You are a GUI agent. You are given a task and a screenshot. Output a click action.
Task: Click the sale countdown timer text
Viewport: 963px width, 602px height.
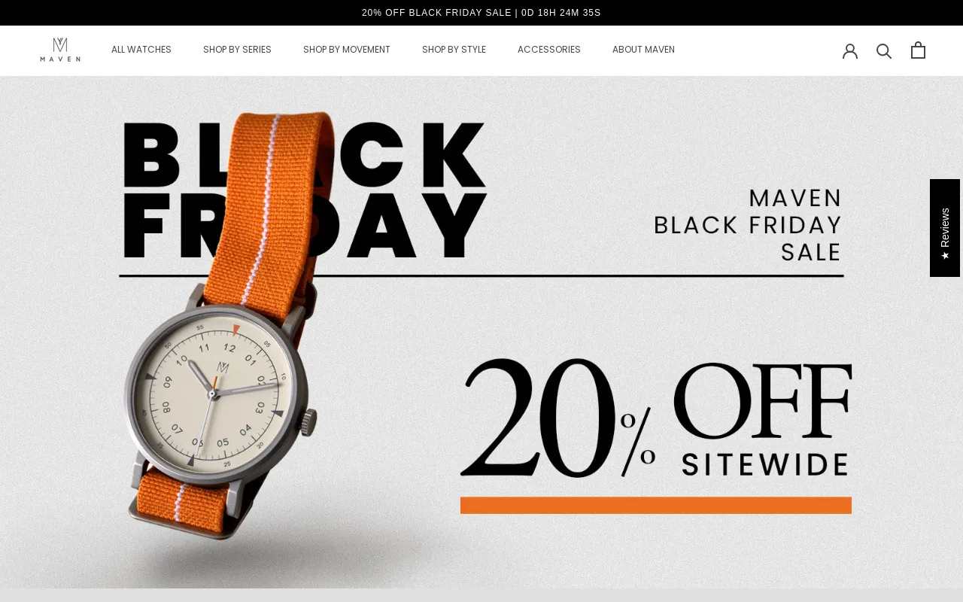point(561,13)
